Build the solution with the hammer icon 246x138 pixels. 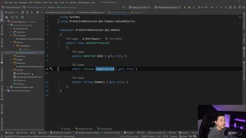point(124,7)
